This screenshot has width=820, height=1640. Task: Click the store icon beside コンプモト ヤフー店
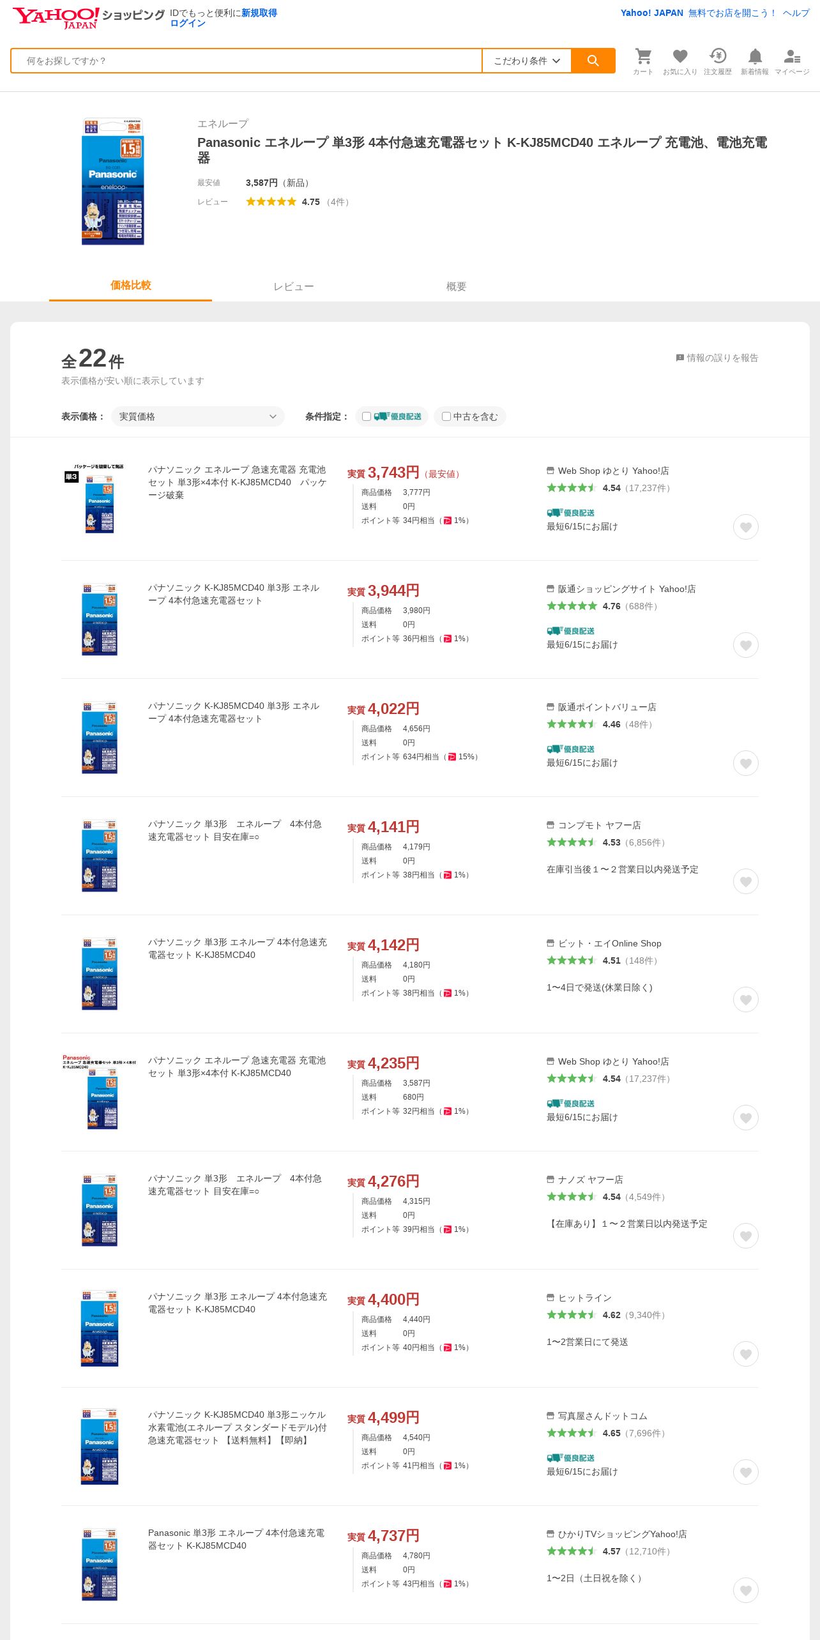[550, 825]
